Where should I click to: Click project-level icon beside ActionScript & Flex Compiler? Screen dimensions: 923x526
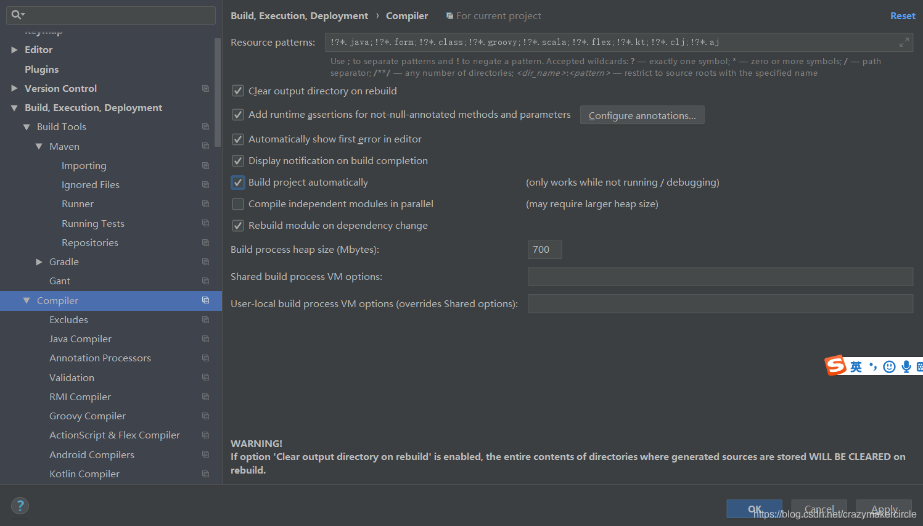pos(206,435)
